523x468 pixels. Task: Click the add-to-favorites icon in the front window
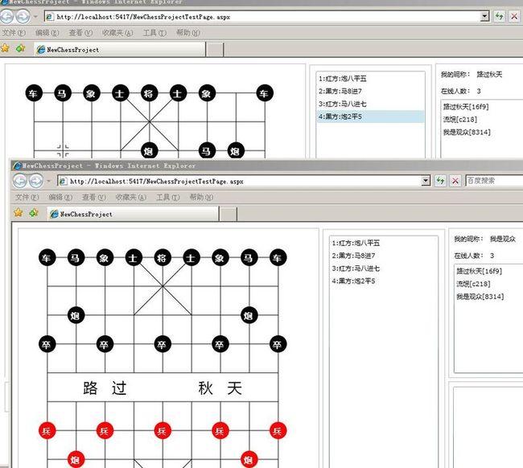pos(34,212)
